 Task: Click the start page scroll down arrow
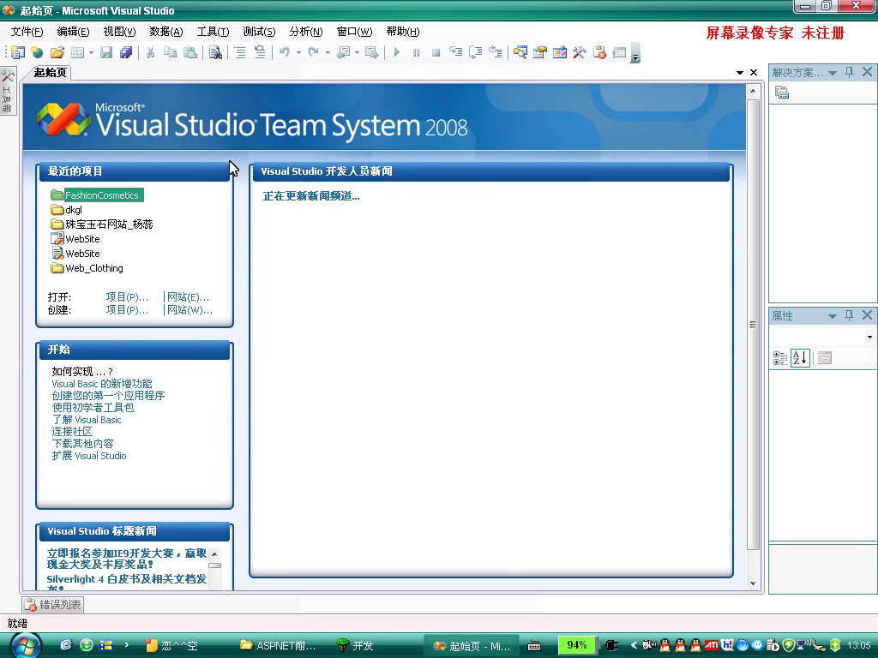pyautogui.click(x=753, y=583)
